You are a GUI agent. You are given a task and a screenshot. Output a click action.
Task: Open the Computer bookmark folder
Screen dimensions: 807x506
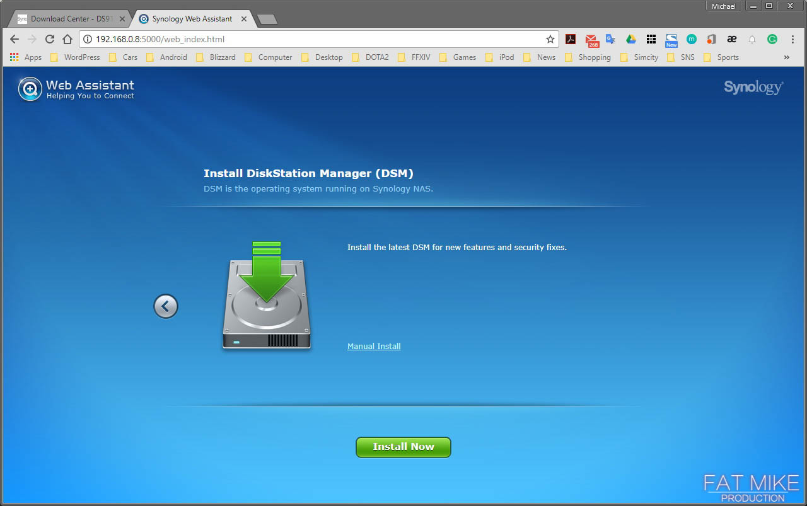click(268, 57)
